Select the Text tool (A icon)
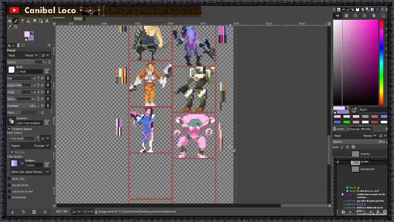This screenshot has height=222, width=394. click(x=47, y=21)
